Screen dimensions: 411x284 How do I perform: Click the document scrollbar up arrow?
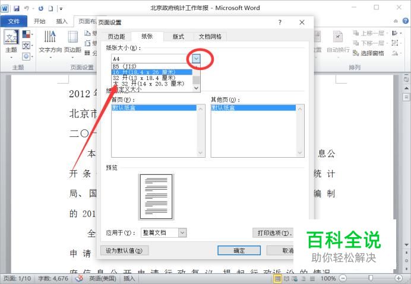click(406, 88)
